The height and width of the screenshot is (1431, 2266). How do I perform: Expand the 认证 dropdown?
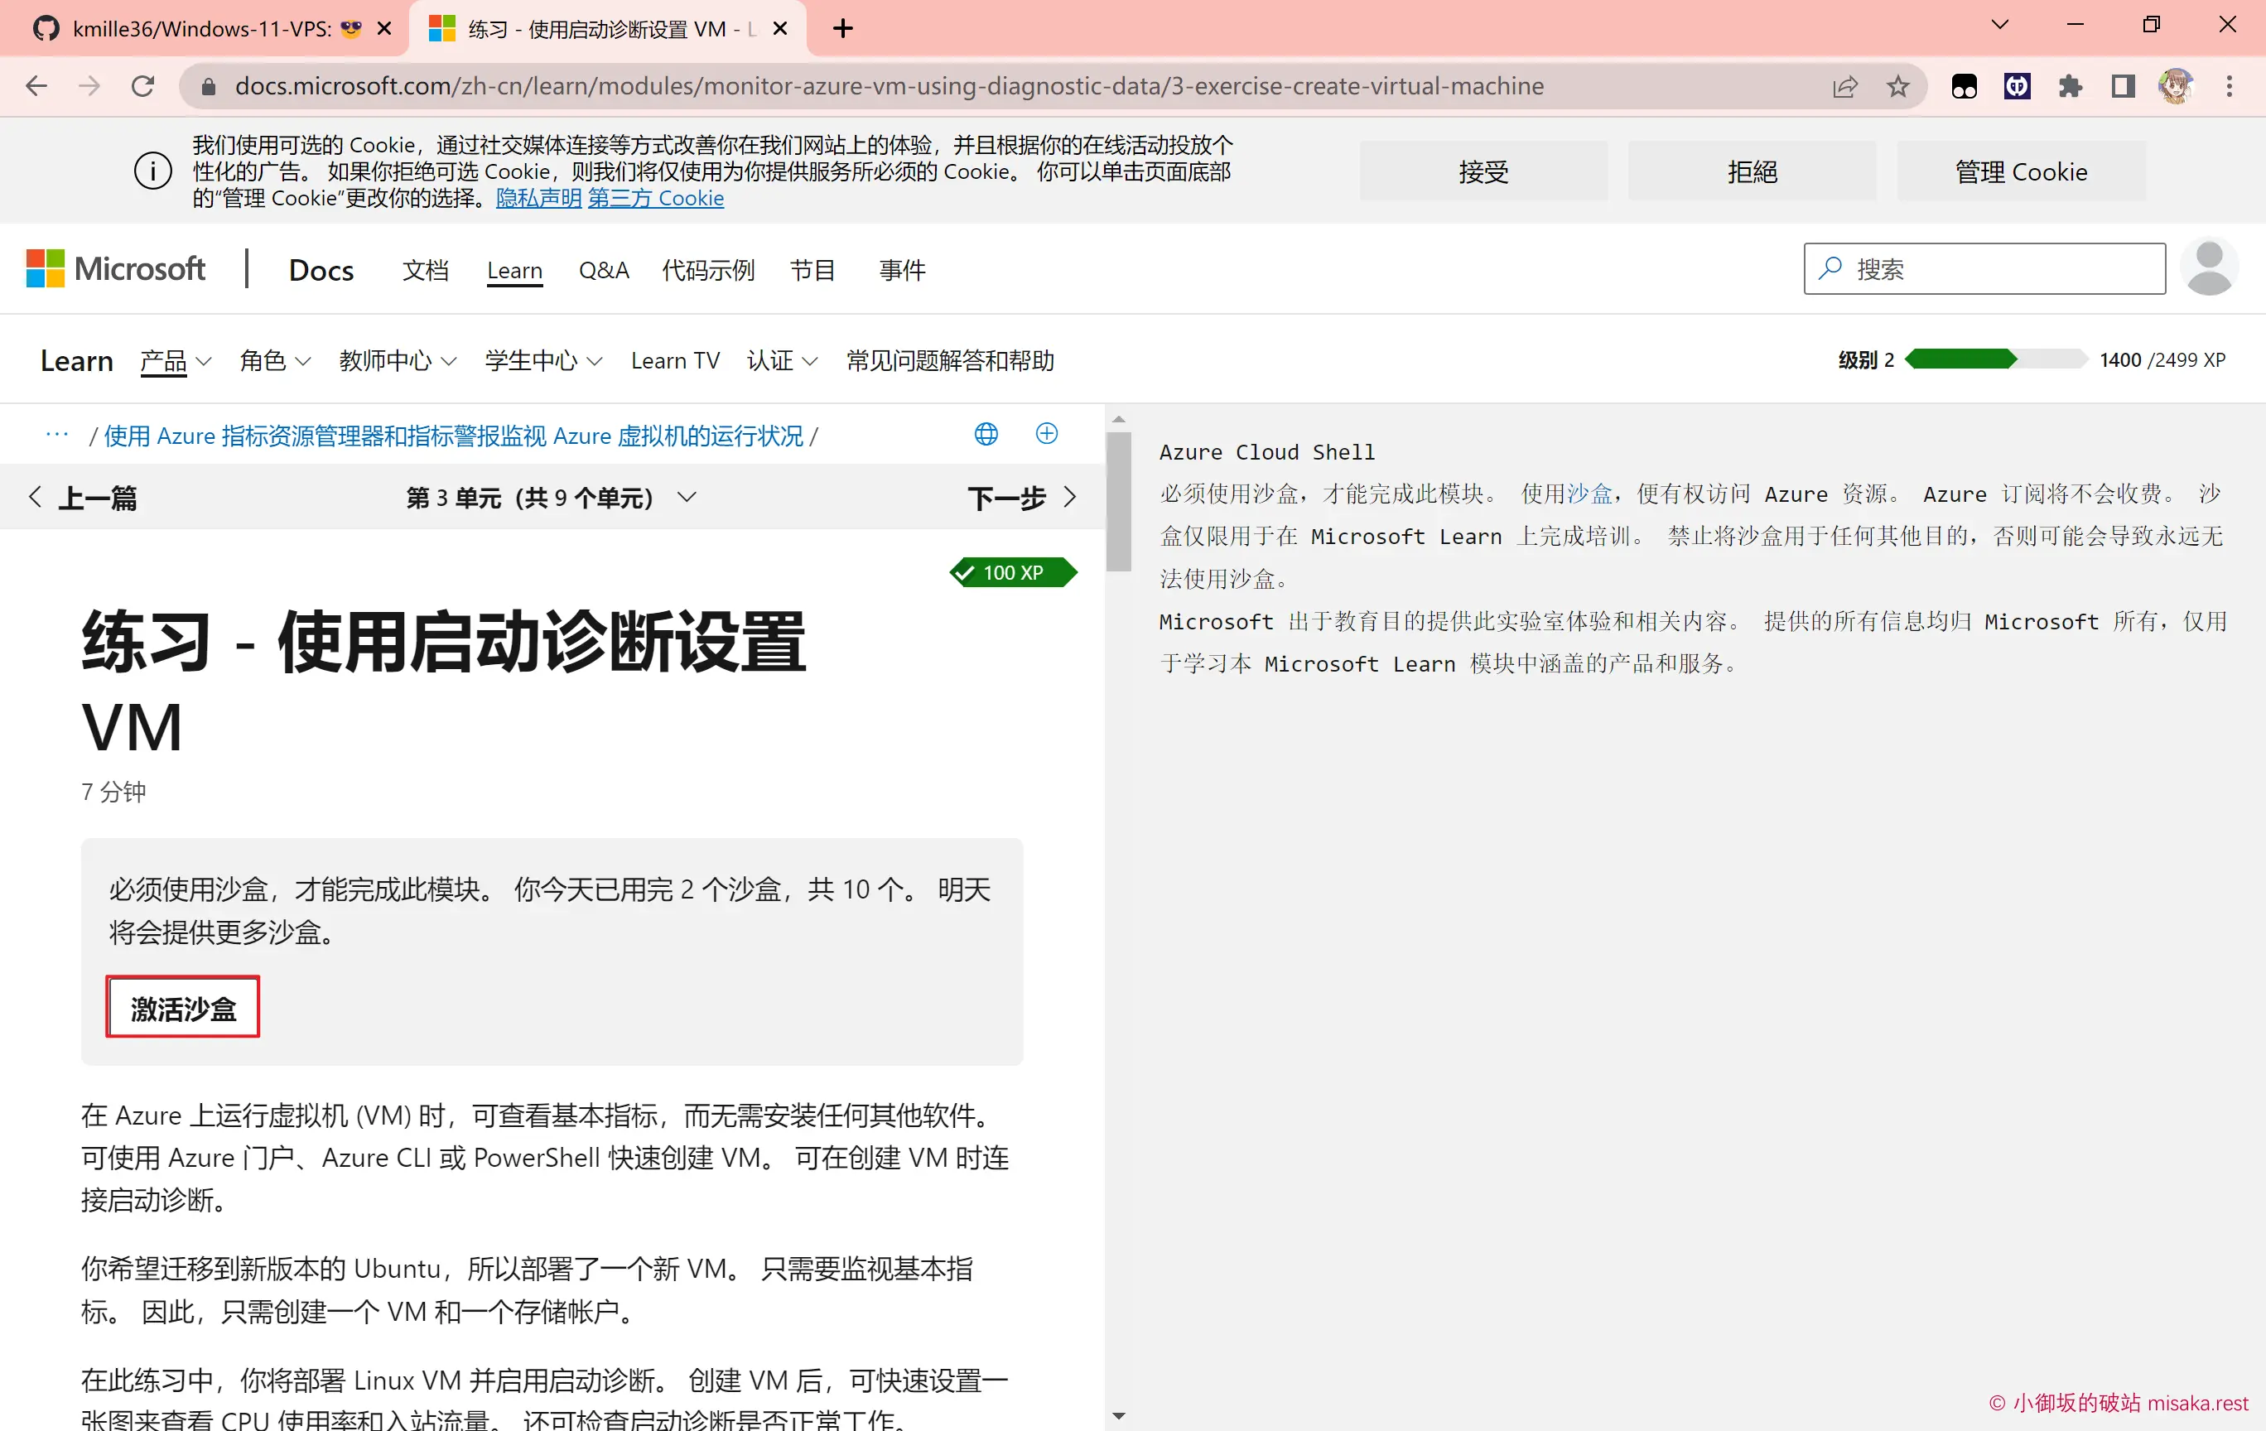pyautogui.click(x=782, y=360)
